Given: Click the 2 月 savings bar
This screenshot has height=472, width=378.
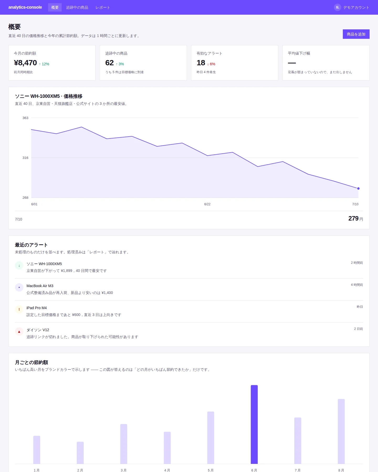Looking at the screenshot, I should point(80,453).
